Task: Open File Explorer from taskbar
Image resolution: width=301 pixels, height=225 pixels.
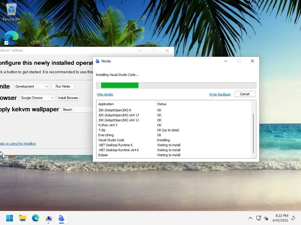Action: click(x=23, y=218)
